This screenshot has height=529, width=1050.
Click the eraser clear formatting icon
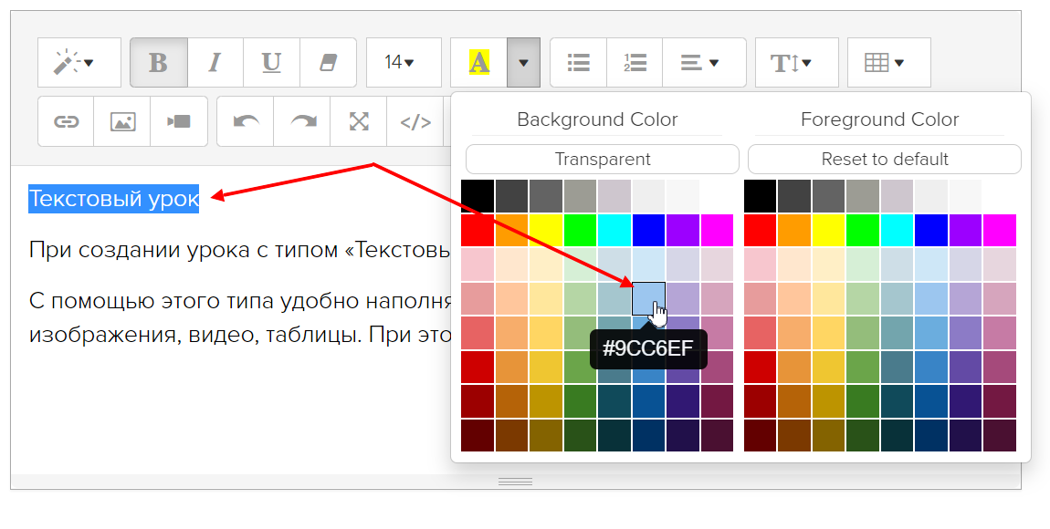(328, 63)
